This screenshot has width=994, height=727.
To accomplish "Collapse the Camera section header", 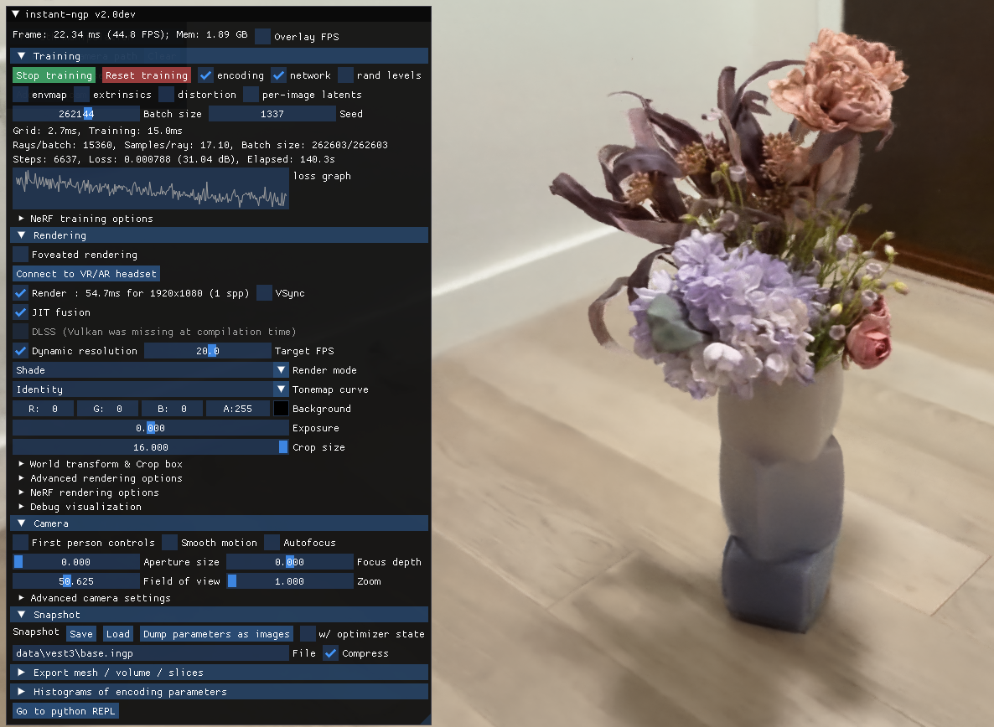I will click(220, 523).
